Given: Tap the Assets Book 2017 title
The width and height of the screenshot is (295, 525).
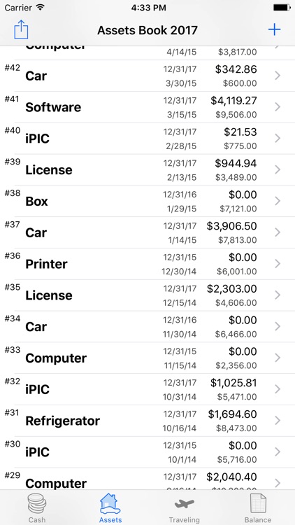Looking at the screenshot, I should coord(147,31).
